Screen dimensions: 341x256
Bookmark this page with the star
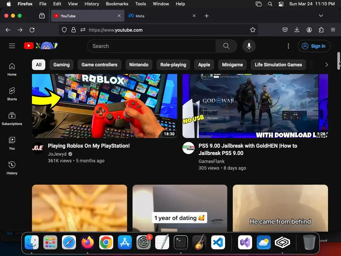(252, 30)
